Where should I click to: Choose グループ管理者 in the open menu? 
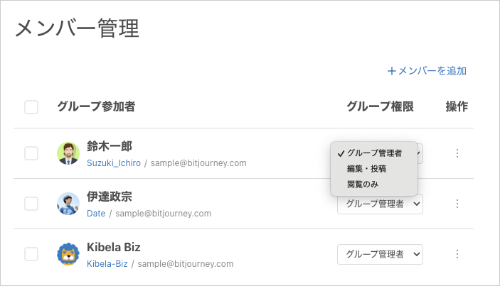pos(374,153)
